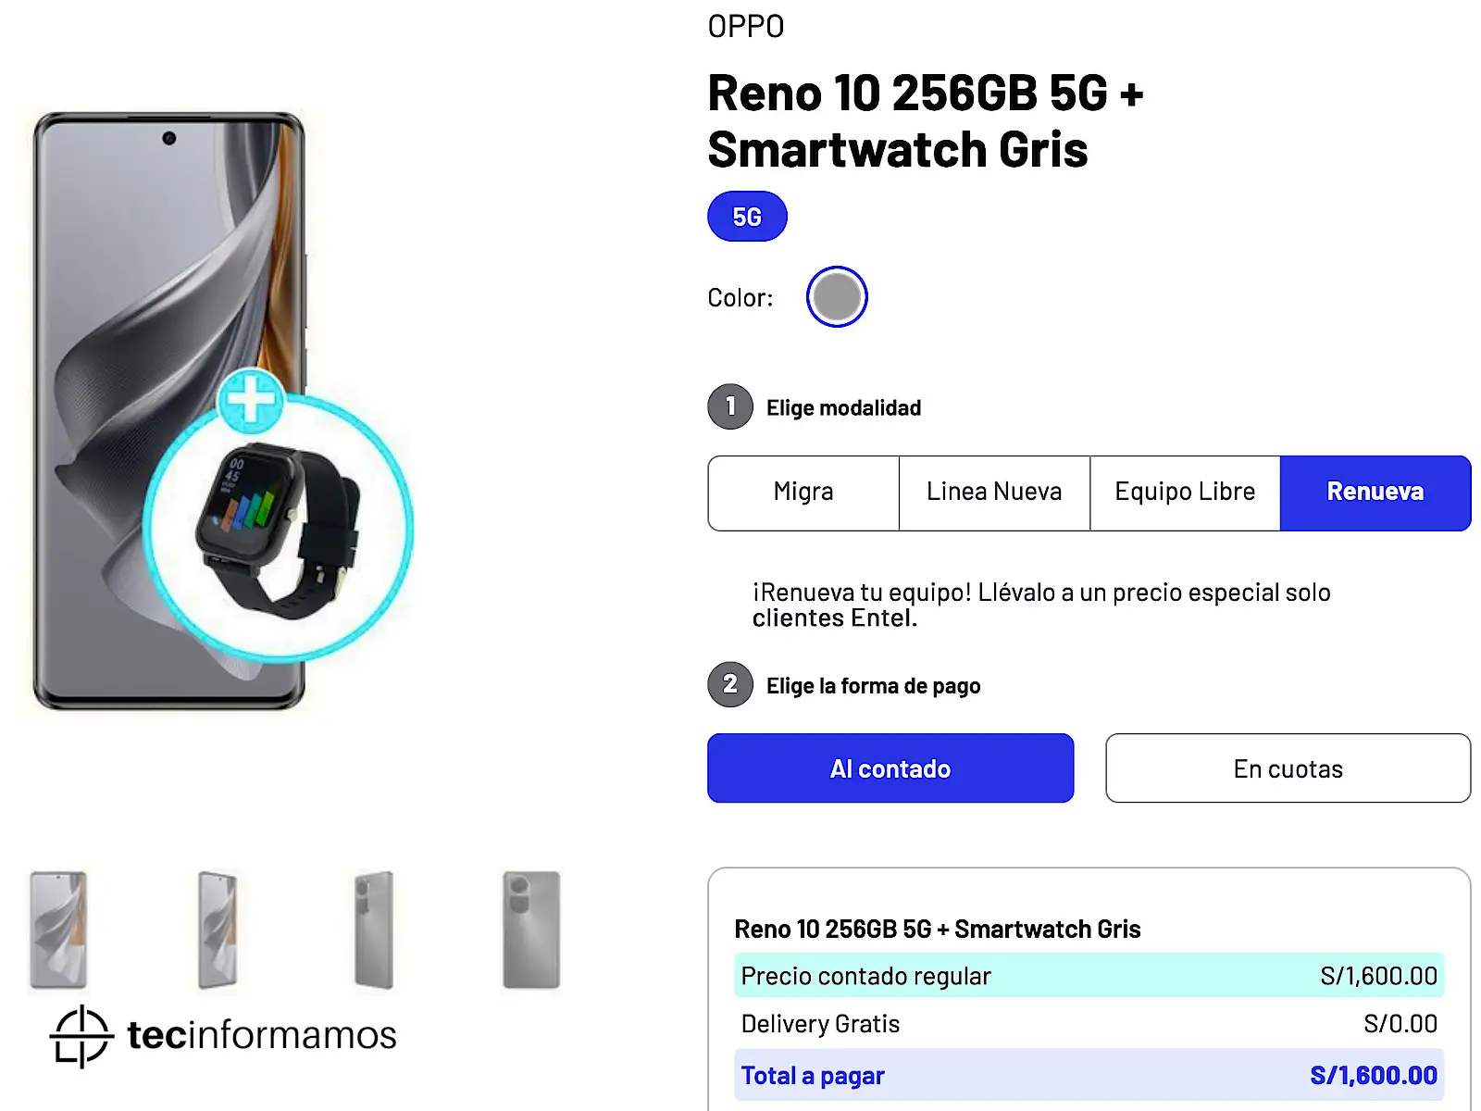Viewport: 1481px width, 1111px height.
Task: Click the 5G badge under the title
Action: click(x=747, y=217)
